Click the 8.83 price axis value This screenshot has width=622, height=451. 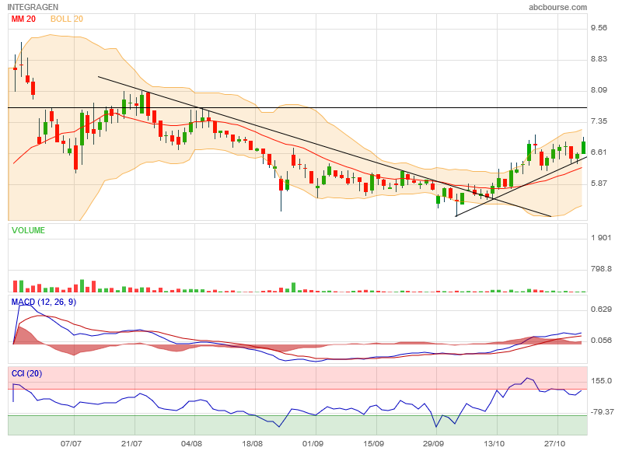(599, 58)
